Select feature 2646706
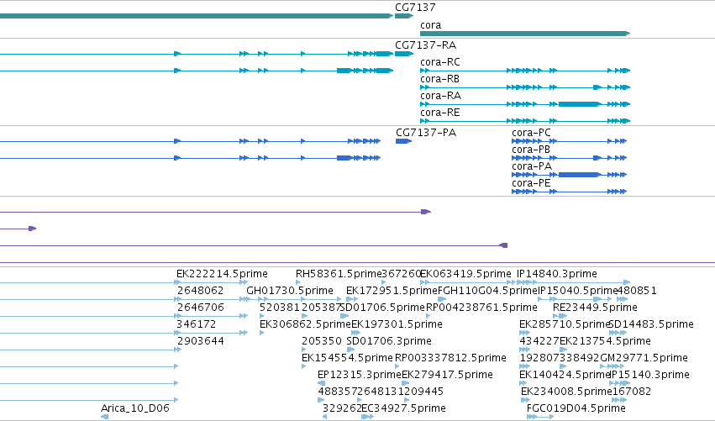Viewport: 715px width, 421px height. point(201,308)
